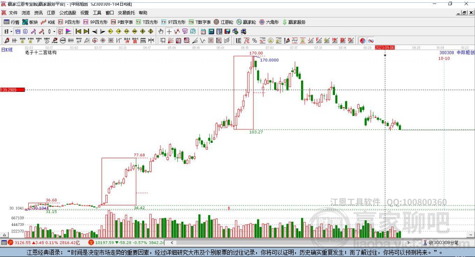Viewport: 475px width, 257px height.
Task: Open the calendar icon in toolbar
Action: pyautogui.click(x=203, y=32)
